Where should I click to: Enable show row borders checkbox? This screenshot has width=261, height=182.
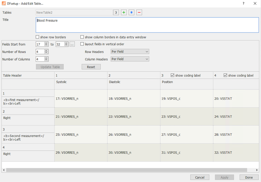tap(37, 37)
